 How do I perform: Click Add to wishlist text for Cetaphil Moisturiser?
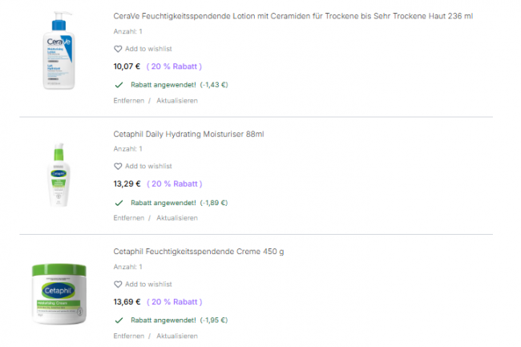click(148, 166)
